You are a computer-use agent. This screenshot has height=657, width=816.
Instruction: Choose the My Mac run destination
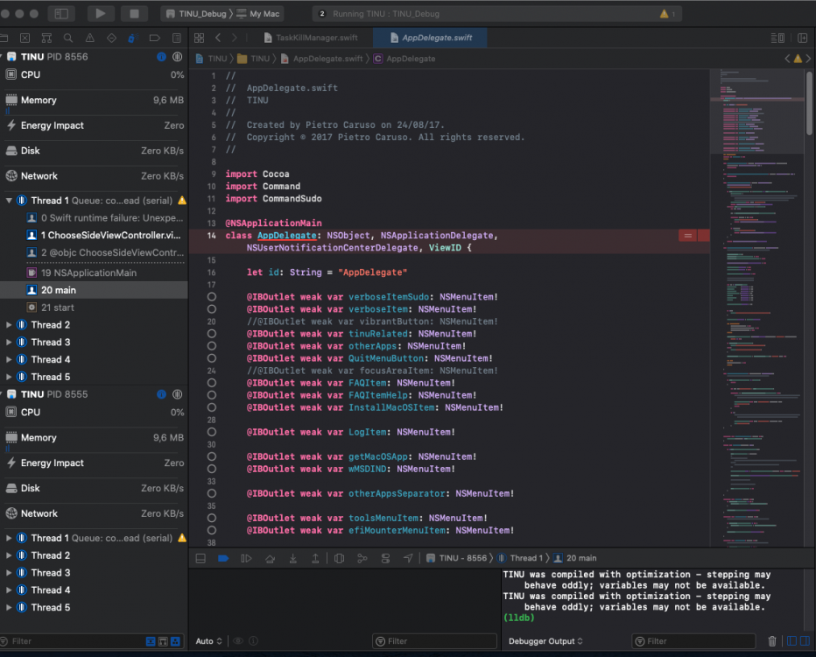258,14
